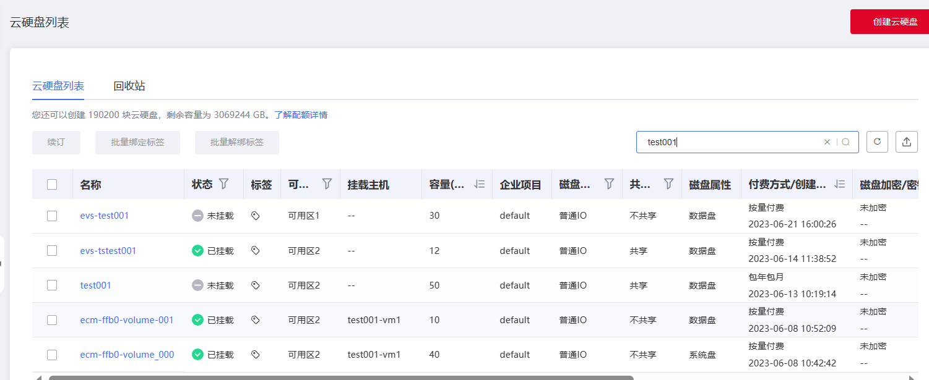Check the evs-test001 row checkbox
929x380 pixels.
point(52,216)
